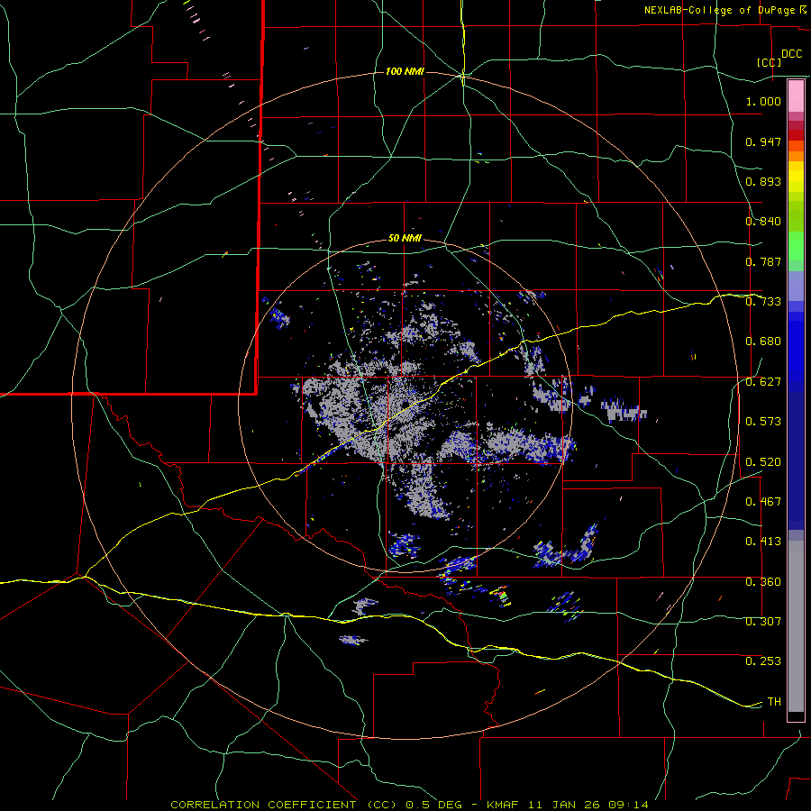This screenshot has width=811, height=811.
Task: Click the 0.733 scale value
Action: (x=763, y=302)
